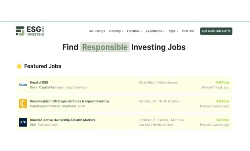The width and height of the screenshot is (250, 151).
Task: Go to All Listings
Action: tap(97, 31)
